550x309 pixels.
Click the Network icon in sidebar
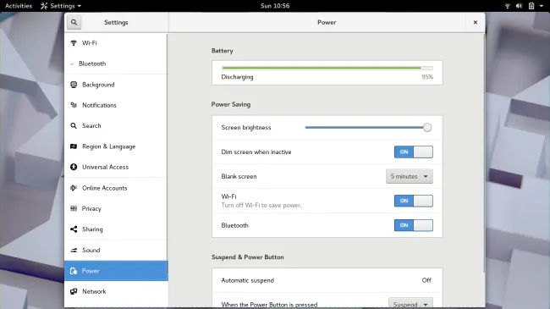[74, 291]
